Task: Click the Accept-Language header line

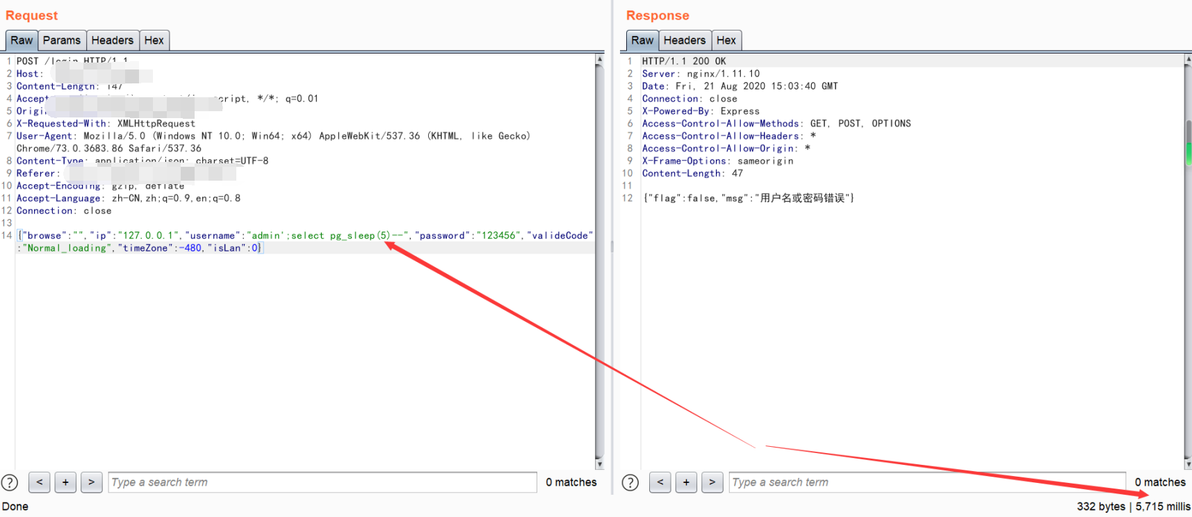Action: (129, 199)
